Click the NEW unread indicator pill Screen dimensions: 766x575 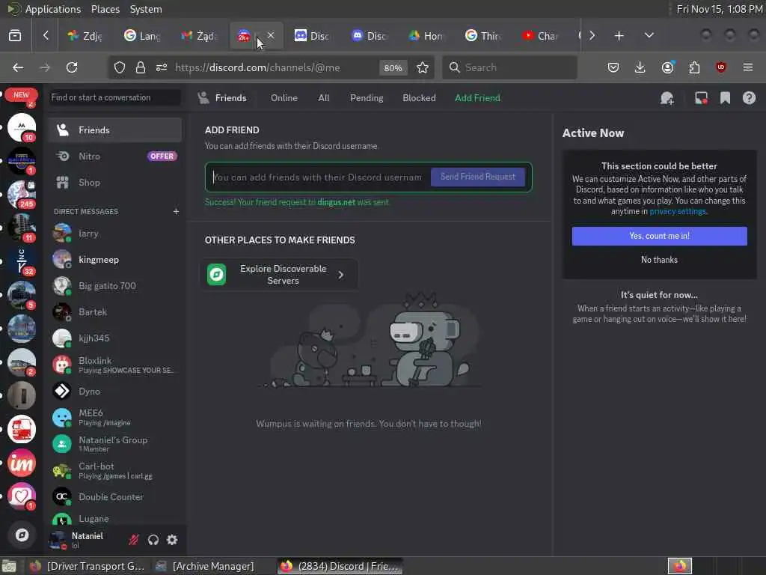pyautogui.click(x=21, y=95)
